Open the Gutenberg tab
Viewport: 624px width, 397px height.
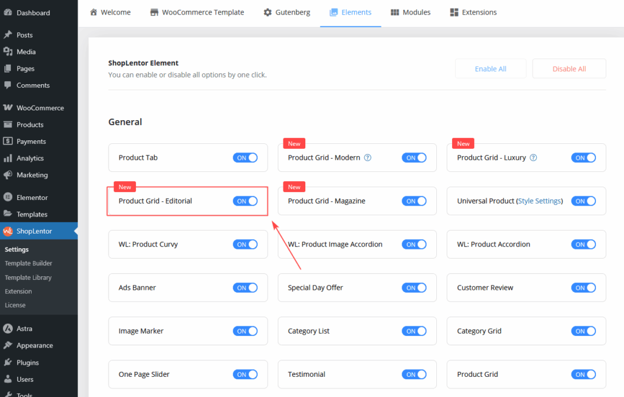pyautogui.click(x=286, y=12)
